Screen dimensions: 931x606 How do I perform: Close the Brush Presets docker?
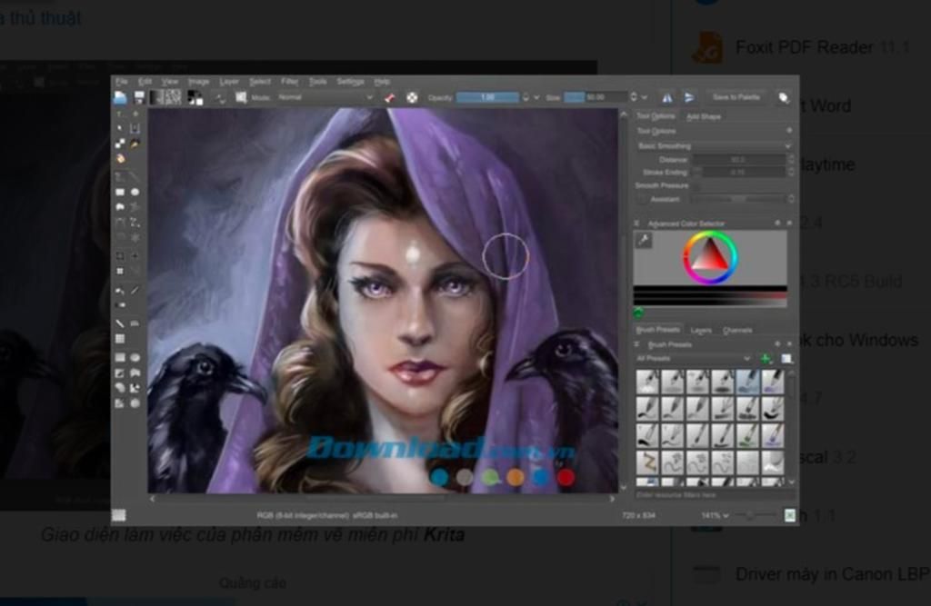[790, 343]
